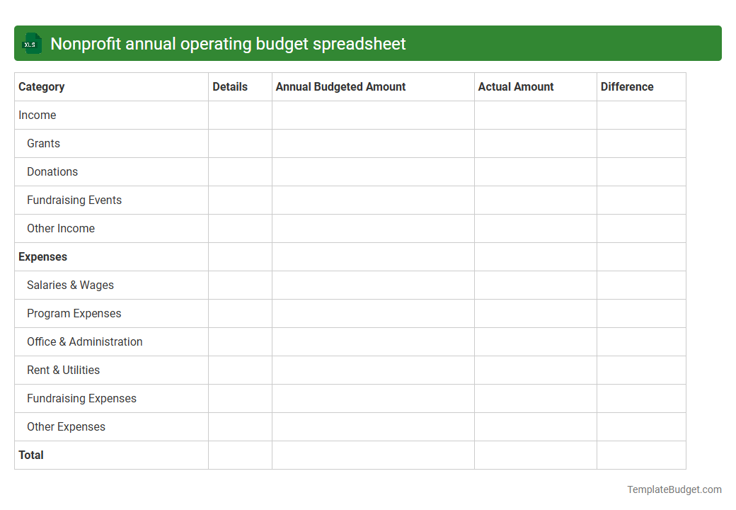Click the Actual Amount column header
Screen dimensions: 736x510
tap(516, 86)
